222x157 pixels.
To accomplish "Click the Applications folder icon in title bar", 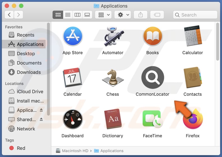I will (96, 6).
